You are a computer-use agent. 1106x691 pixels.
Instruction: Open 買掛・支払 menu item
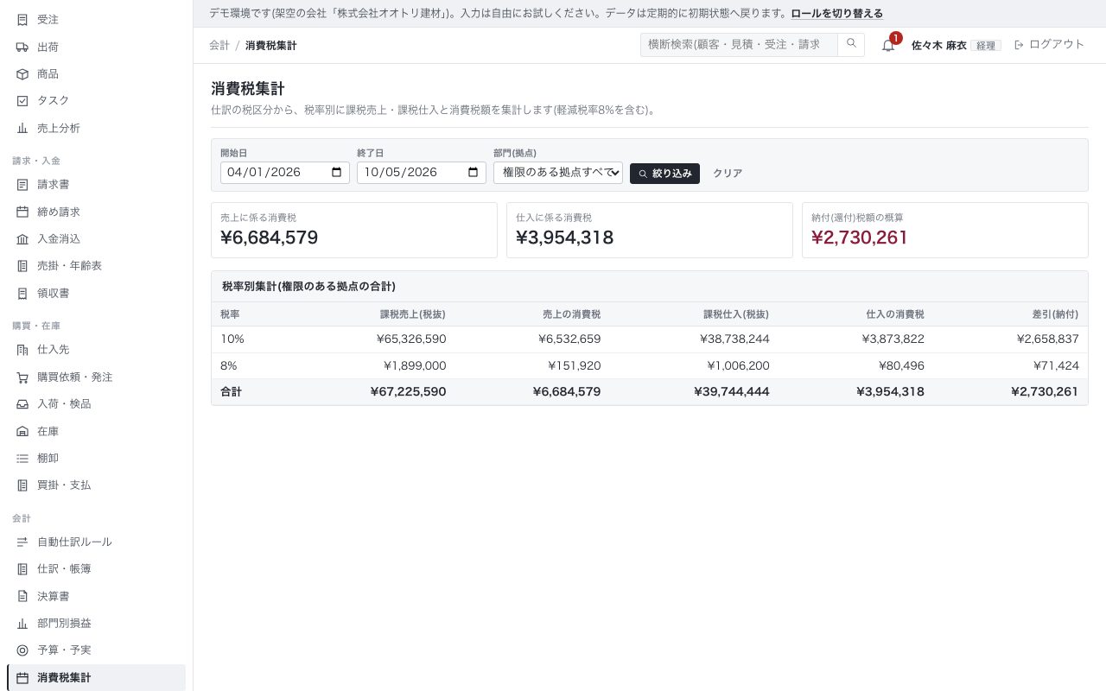tap(96, 485)
